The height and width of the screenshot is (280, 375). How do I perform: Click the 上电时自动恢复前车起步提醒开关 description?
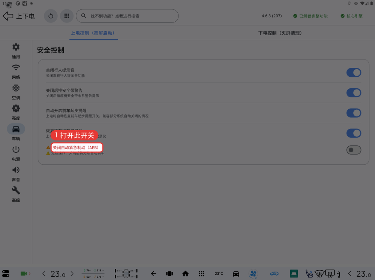[x=97, y=116]
